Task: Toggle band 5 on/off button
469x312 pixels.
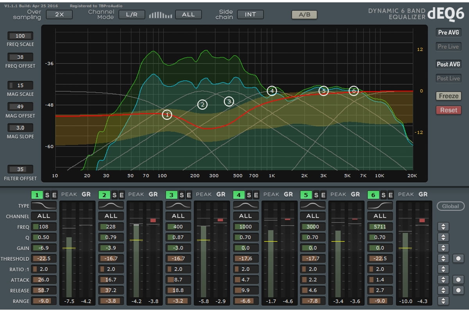Action: pos(306,195)
